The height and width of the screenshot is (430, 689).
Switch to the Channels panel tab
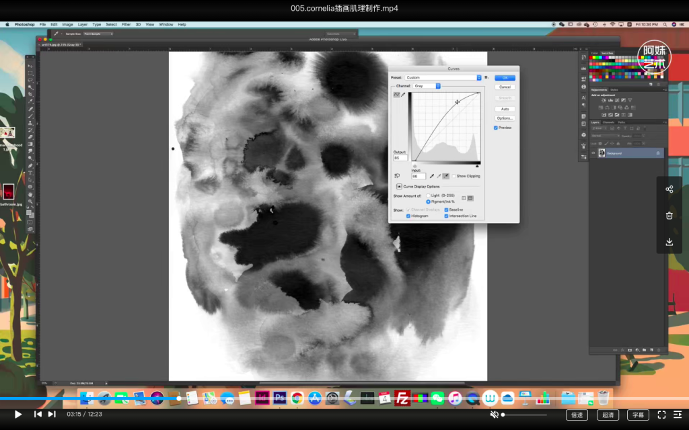coord(608,122)
